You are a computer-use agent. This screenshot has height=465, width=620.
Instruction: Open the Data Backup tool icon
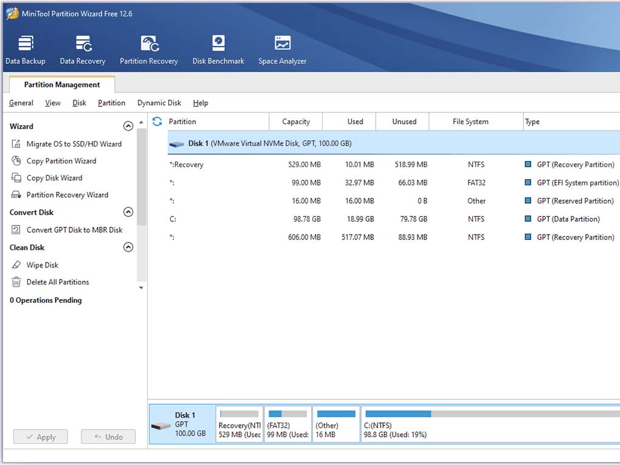[x=25, y=44]
